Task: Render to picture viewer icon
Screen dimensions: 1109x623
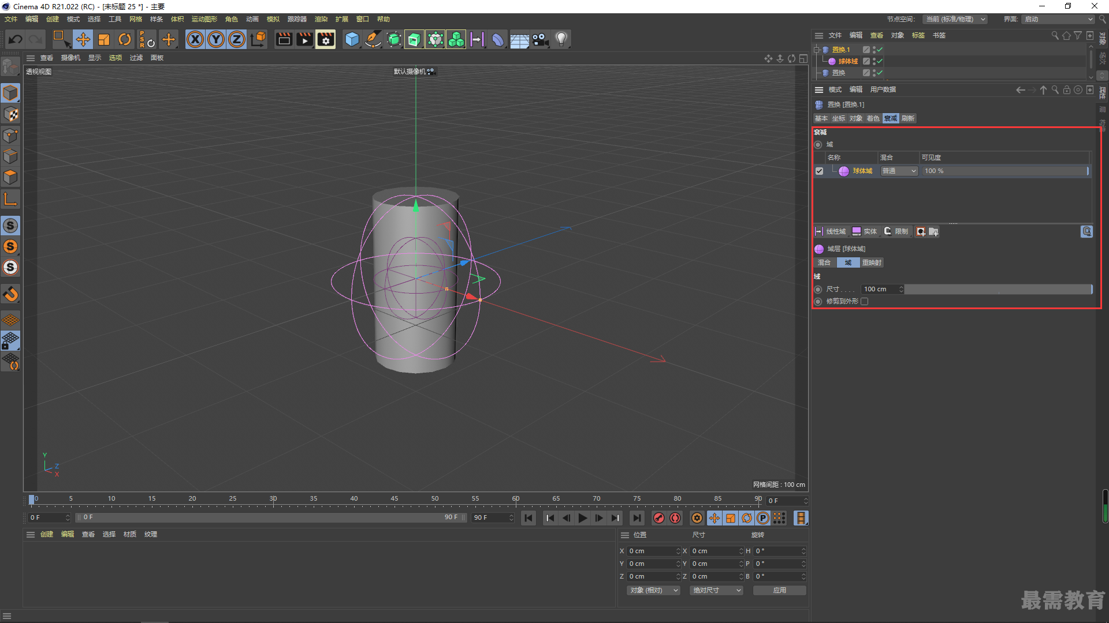Action: [304, 39]
